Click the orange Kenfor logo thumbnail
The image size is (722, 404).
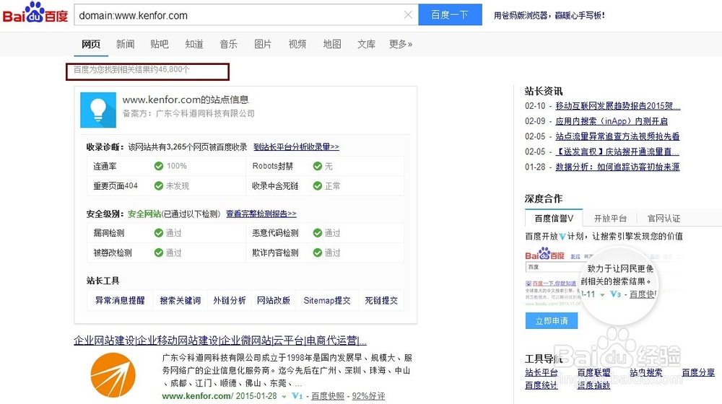113,375
